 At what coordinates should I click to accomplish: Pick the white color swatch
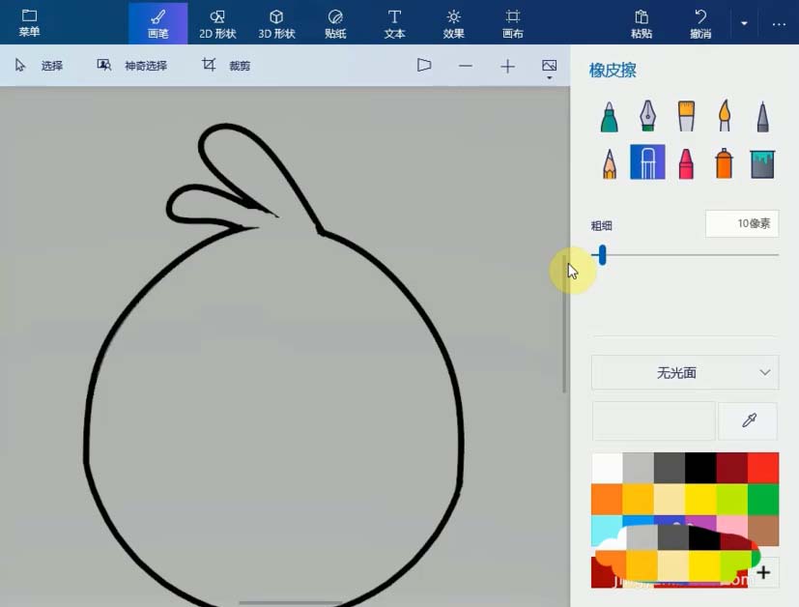(x=607, y=468)
